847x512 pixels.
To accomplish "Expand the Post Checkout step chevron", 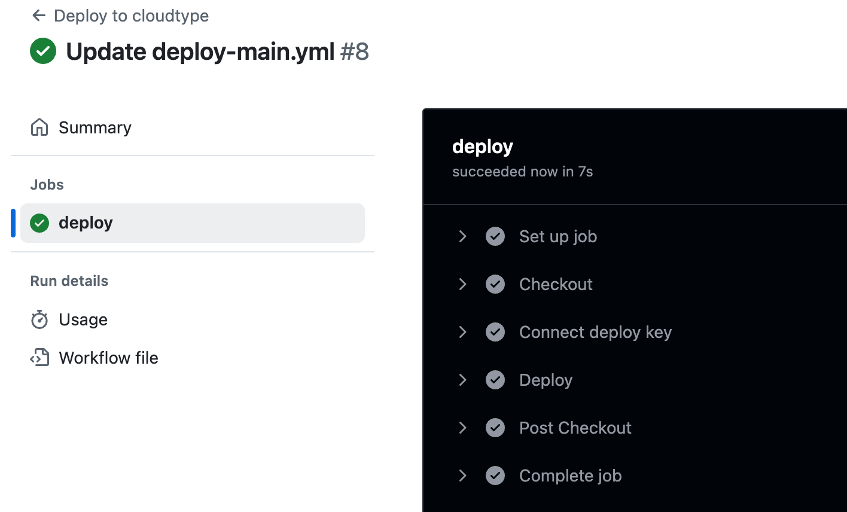I will (x=462, y=428).
